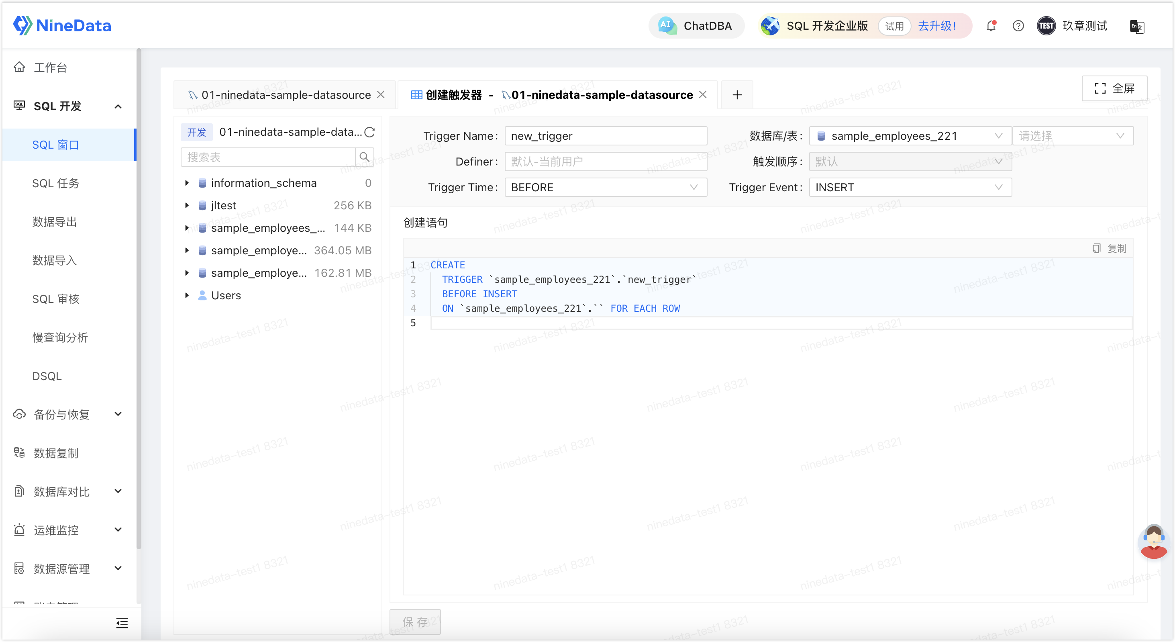The height and width of the screenshot is (642, 1175).
Task: Expand the information_schema database node
Action: (187, 183)
